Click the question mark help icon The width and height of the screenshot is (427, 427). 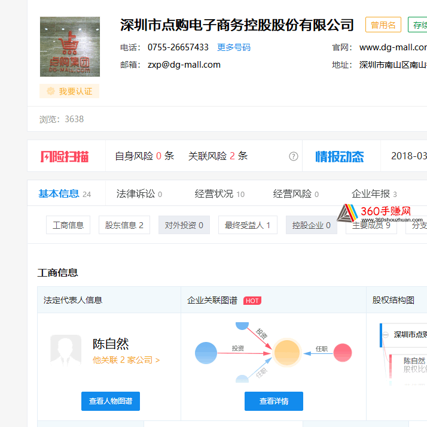(x=293, y=156)
